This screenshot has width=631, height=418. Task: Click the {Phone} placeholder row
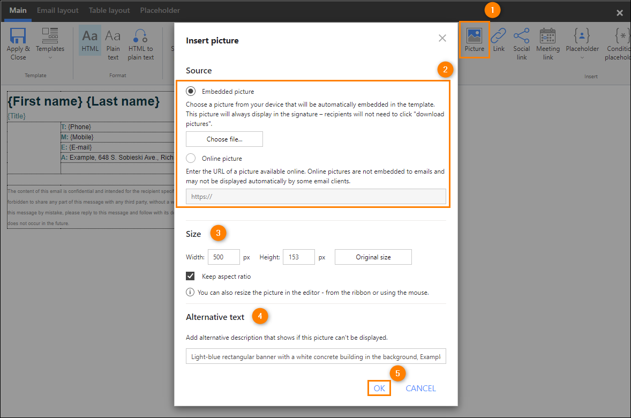tap(117, 127)
